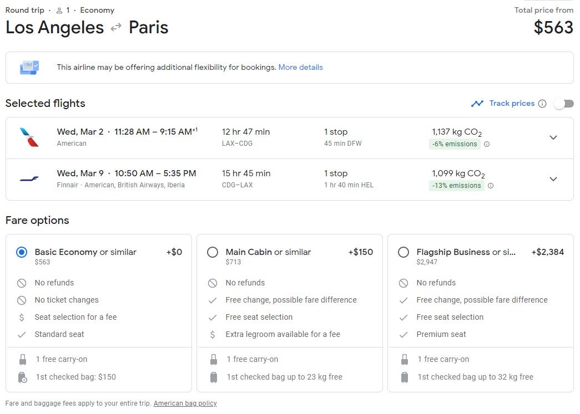The image size is (580, 414).
Task: Click checked bag icon beside 32 kg free
Action: (405, 377)
